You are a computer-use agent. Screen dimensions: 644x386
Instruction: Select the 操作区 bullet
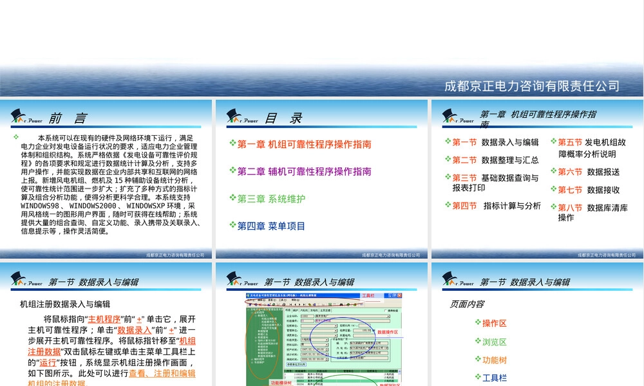[494, 323]
